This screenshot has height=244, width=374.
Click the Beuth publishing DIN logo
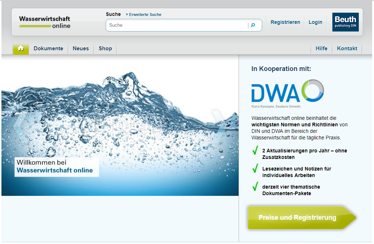tap(345, 22)
